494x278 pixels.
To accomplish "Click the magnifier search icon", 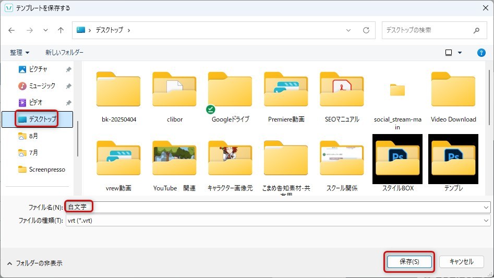I will (476, 30).
